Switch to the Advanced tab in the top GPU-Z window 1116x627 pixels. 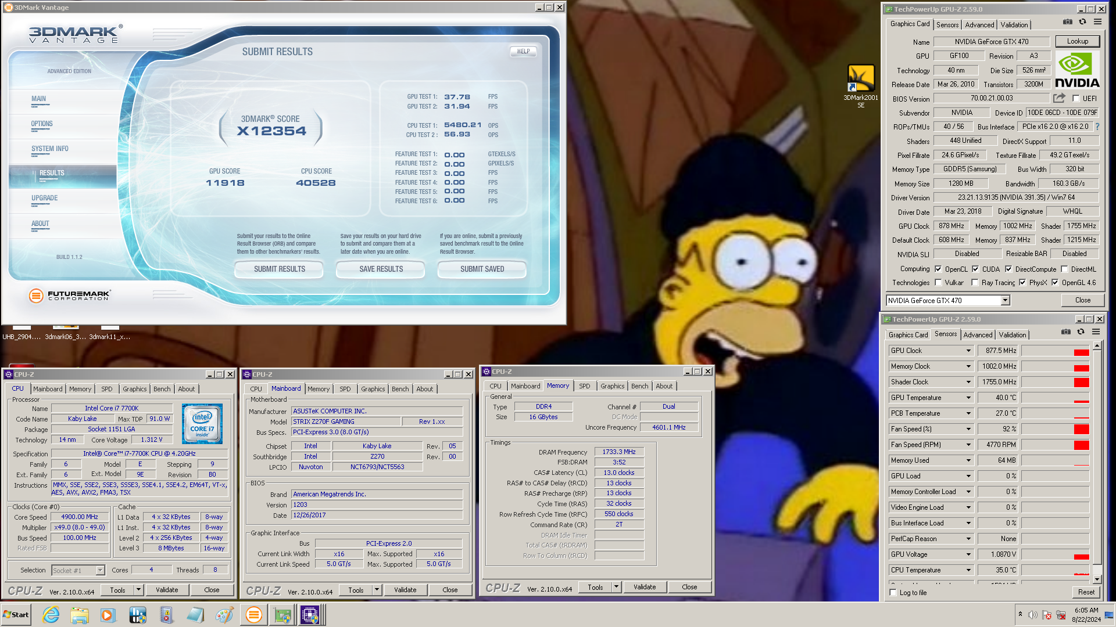coord(979,25)
